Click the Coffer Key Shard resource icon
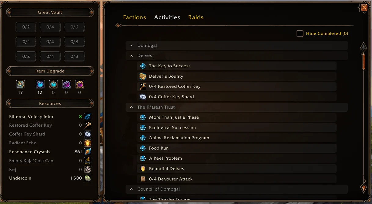 [x=88, y=134]
